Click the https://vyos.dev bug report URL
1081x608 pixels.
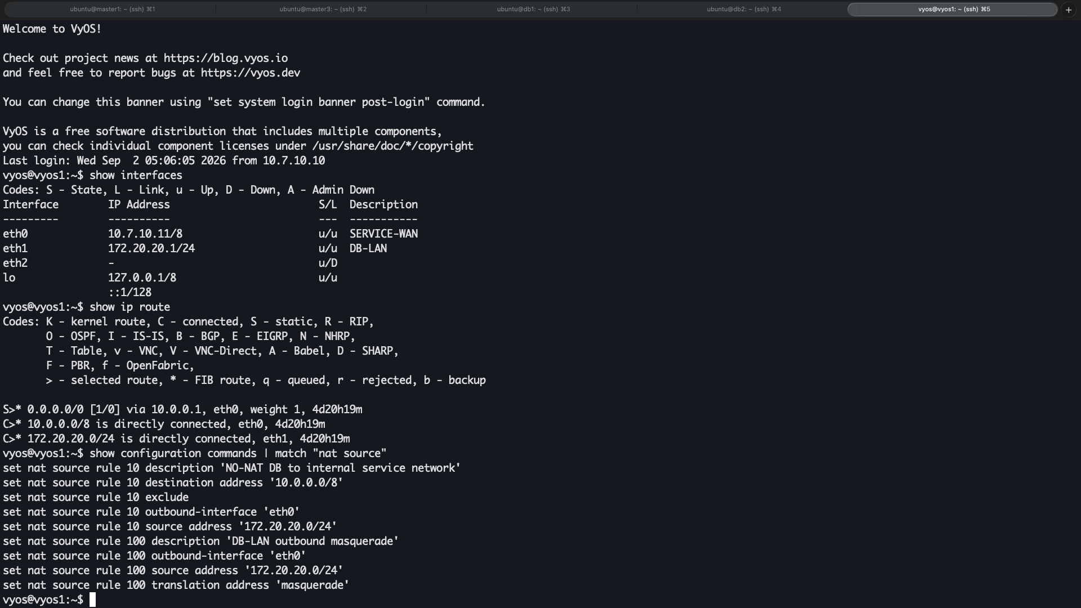[x=251, y=73]
